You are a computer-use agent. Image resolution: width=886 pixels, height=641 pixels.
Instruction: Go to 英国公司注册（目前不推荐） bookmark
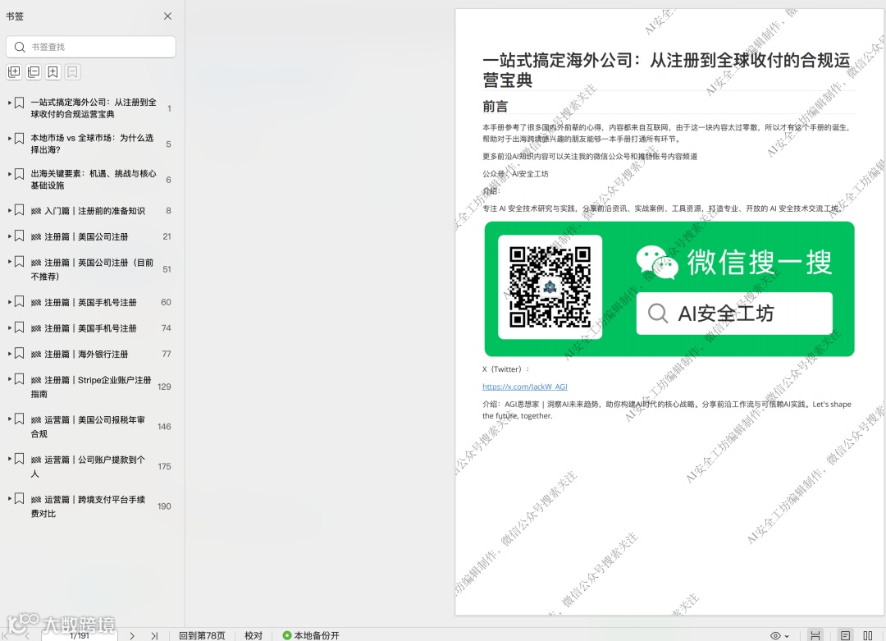pyautogui.click(x=92, y=269)
